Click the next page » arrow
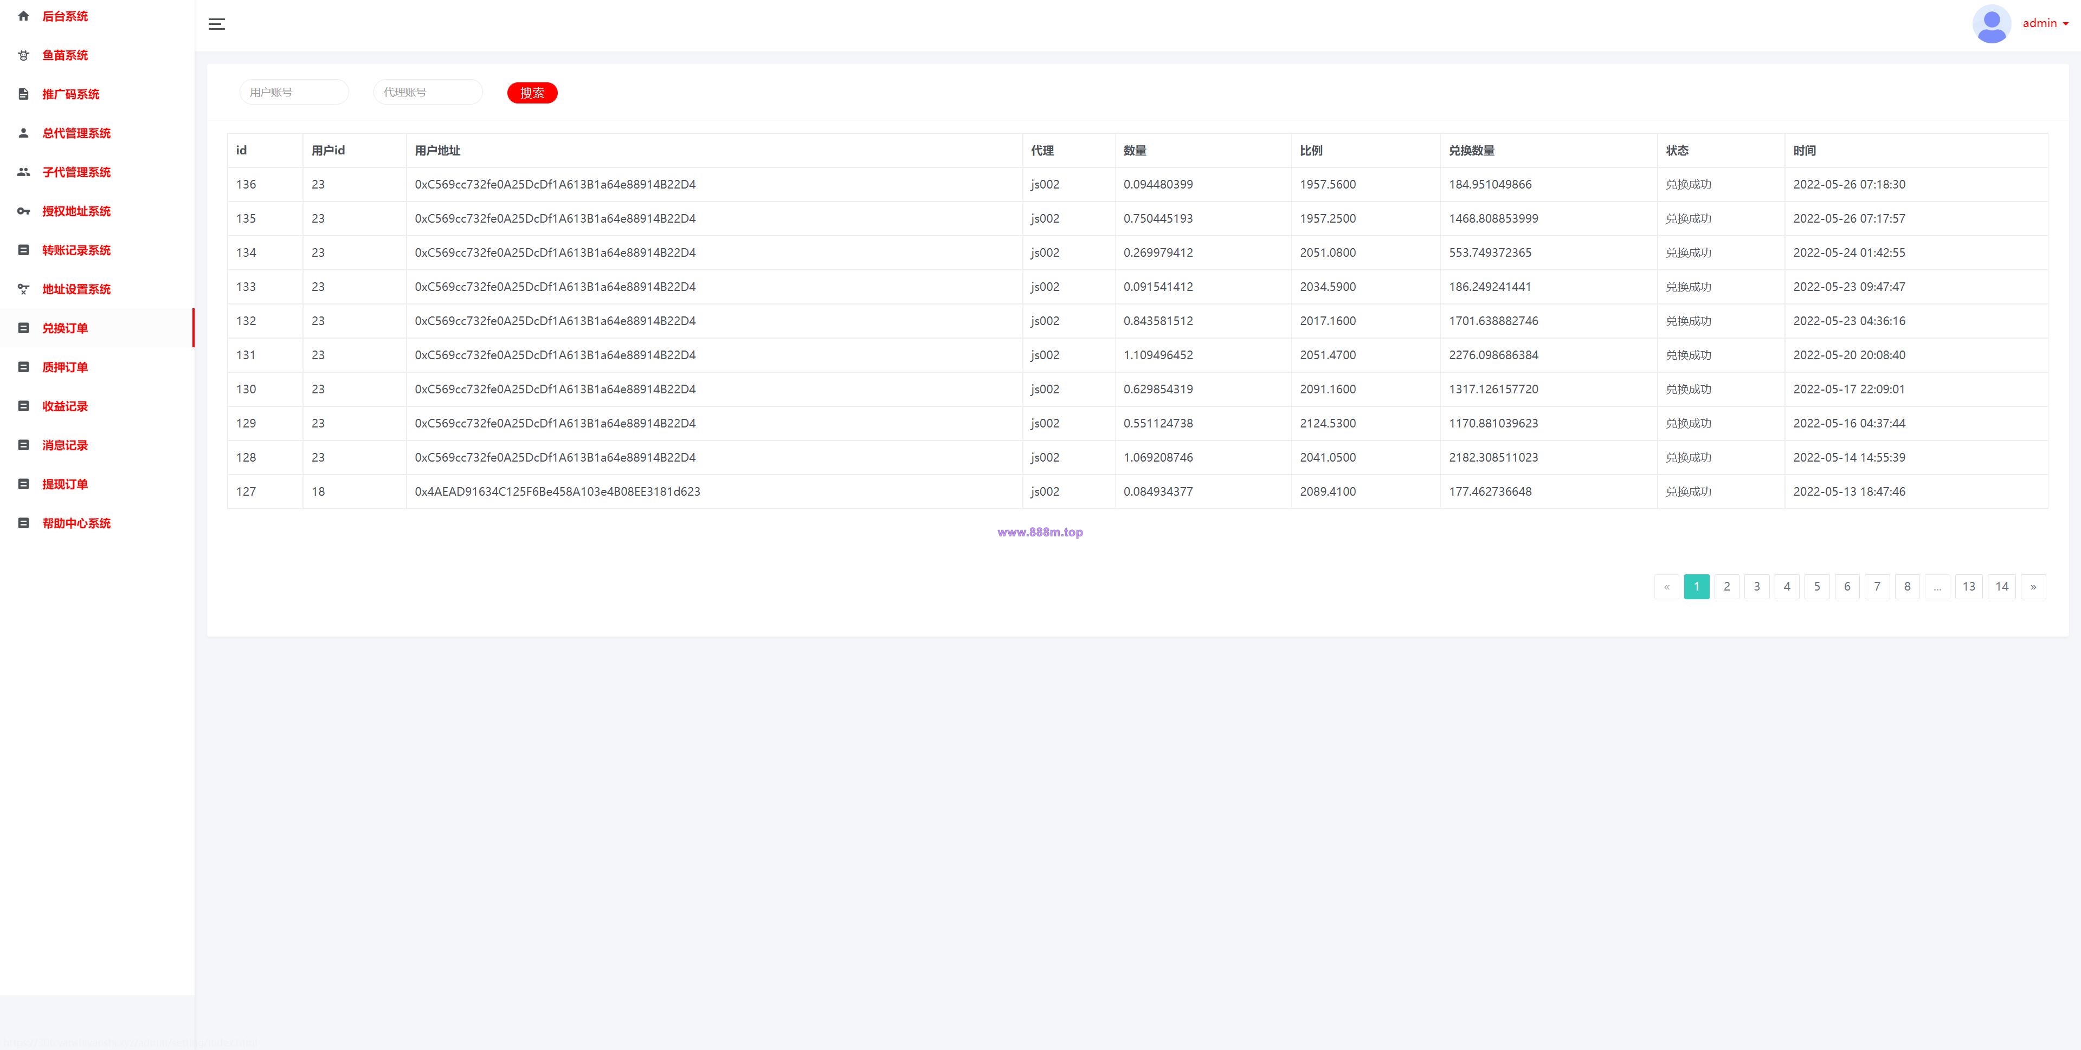2081x1050 pixels. tap(2033, 586)
